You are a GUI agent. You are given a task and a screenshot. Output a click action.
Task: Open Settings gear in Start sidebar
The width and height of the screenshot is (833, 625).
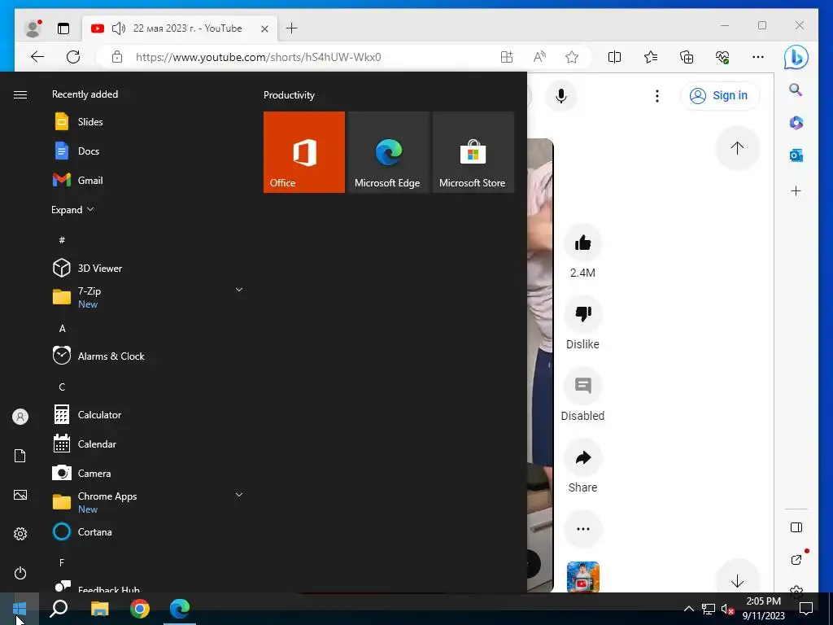pos(20,534)
